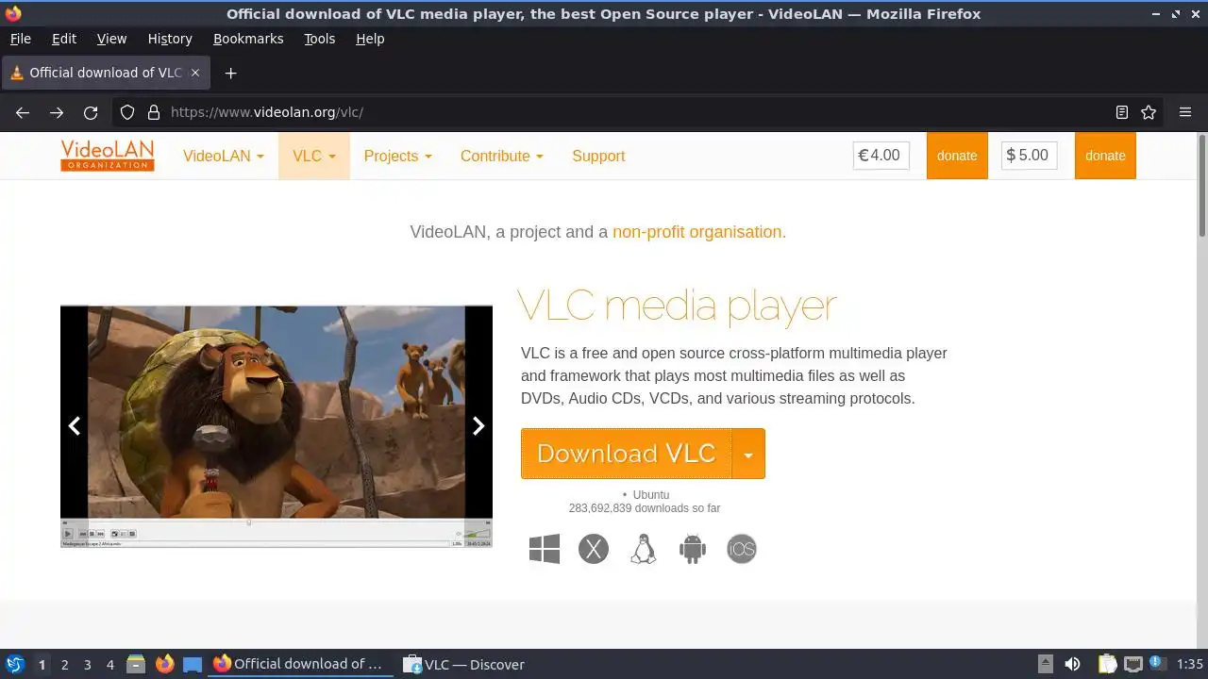Select the iOS platform icon

[x=742, y=549]
